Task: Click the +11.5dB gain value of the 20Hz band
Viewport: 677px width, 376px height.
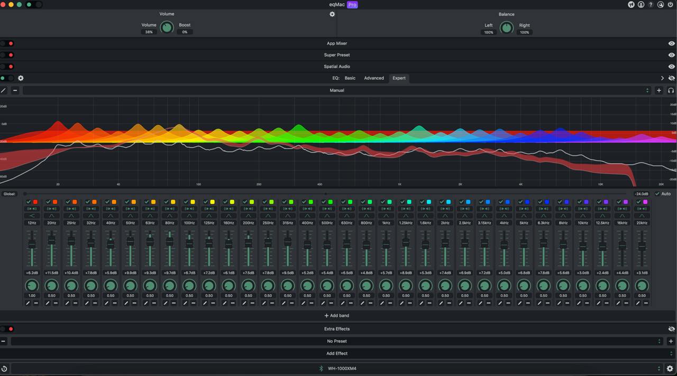Action: click(51, 273)
